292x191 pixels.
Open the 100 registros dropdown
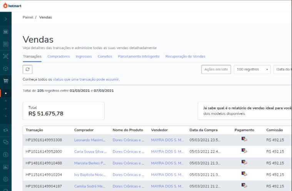coord(252,70)
